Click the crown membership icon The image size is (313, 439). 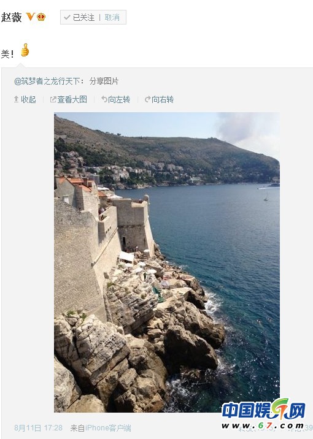(41, 17)
